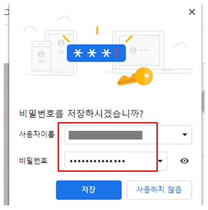Click inside the 사용자이름 input field
The width and height of the screenshot is (208, 210).
click(x=128, y=135)
